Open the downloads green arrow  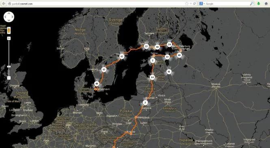[259, 4]
